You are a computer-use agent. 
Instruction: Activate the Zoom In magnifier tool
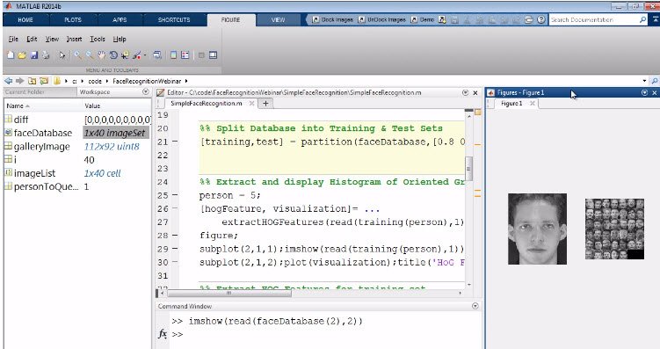pos(78,55)
